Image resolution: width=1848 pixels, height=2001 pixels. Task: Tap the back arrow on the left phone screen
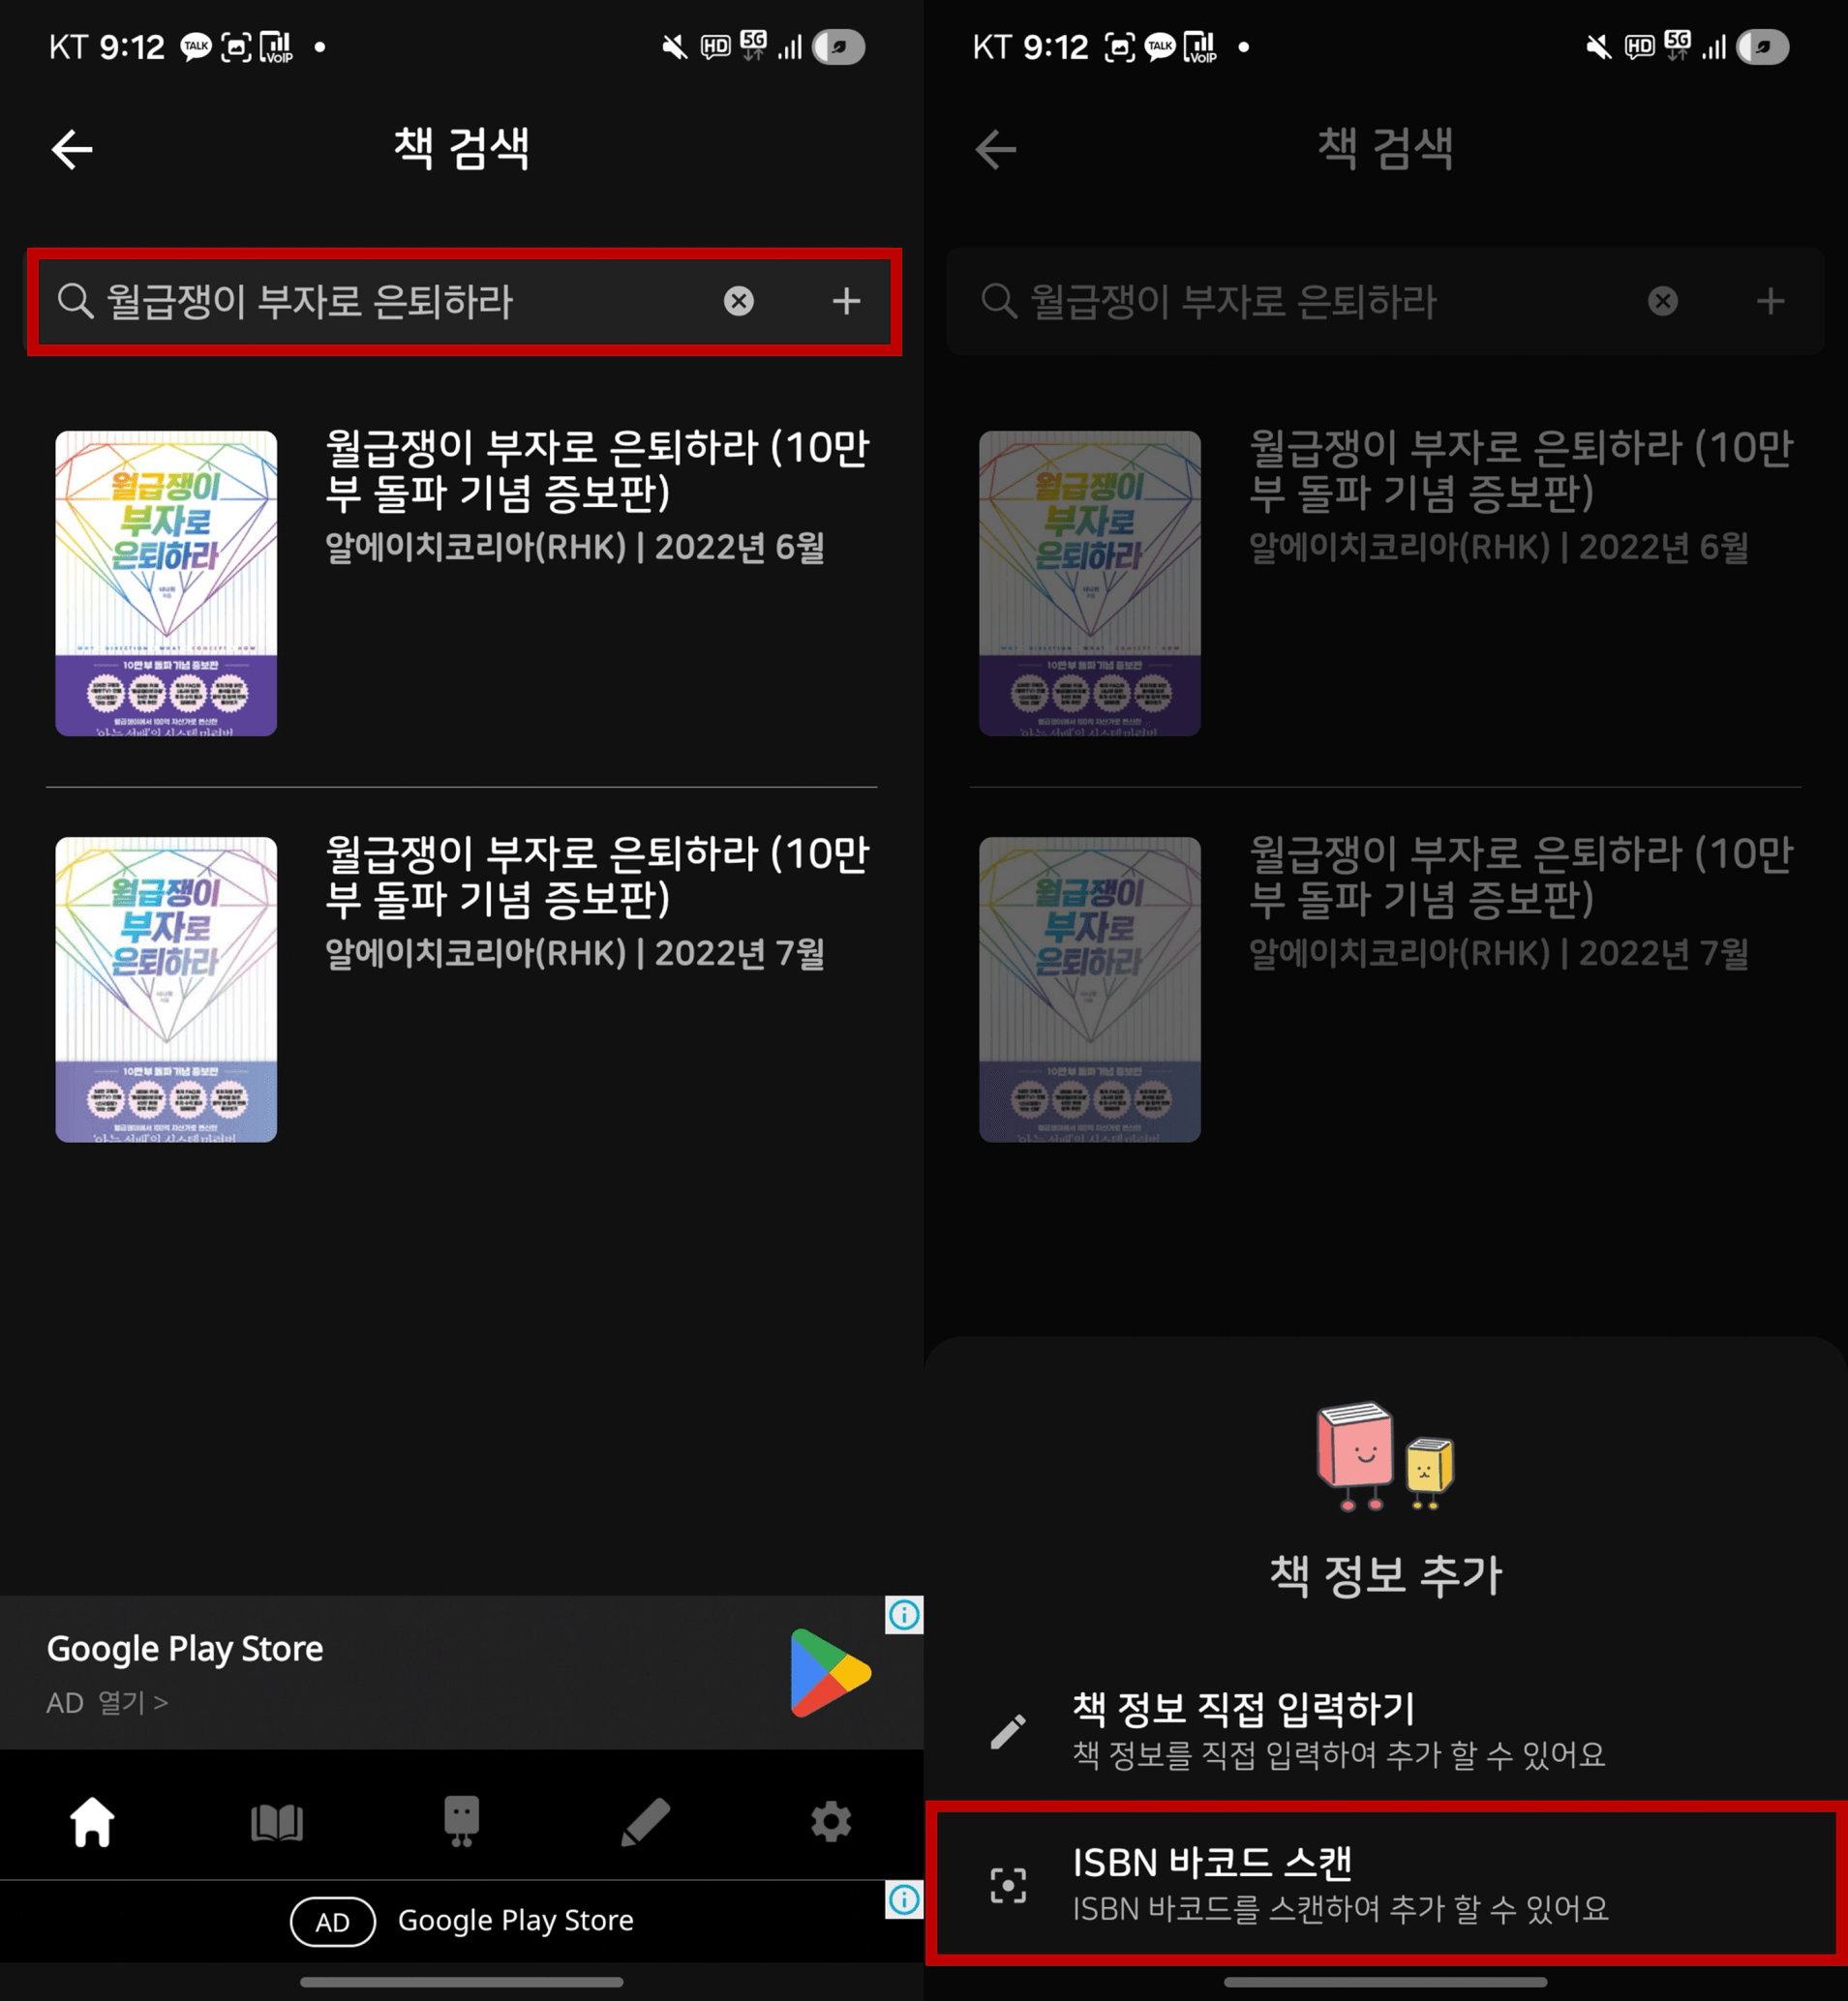pos(72,150)
